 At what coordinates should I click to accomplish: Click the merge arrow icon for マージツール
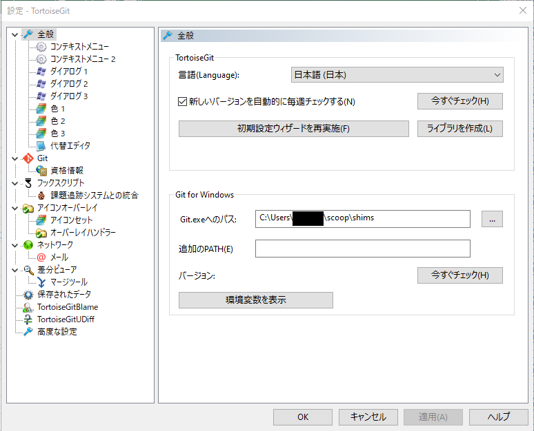[x=41, y=282]
